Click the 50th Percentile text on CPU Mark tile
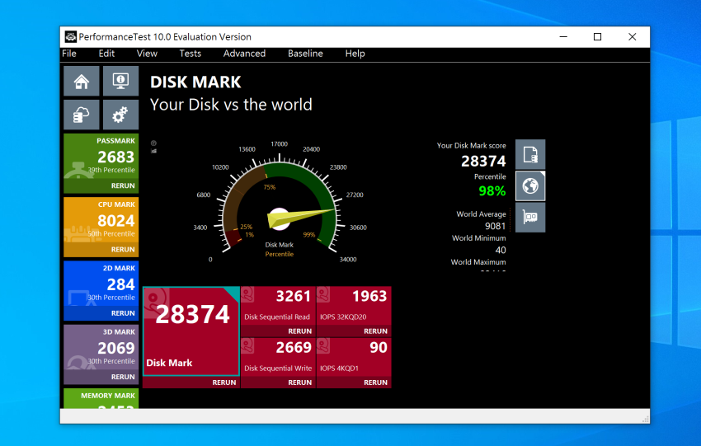The image size is (701, 446). pyautogui.click(x=111, y=234)
